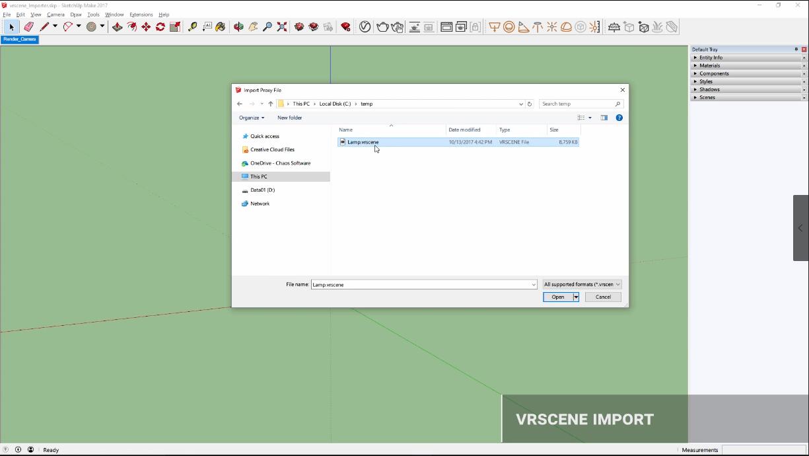The height and width of the screenshot is (456, 809).
Task: Pick the Tape Measure tool
Action: pyautogui.click(x=192, y=27)
